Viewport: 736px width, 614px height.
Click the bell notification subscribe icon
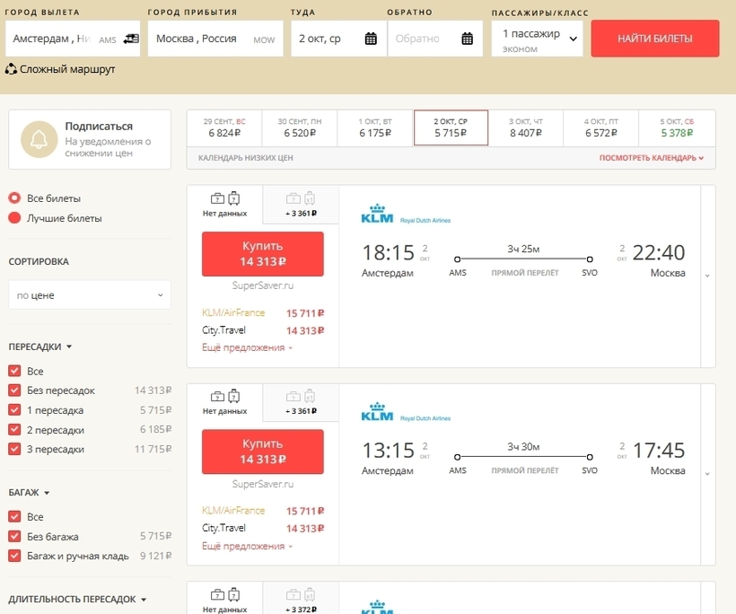pyautogui.click(x=38, y=139)
